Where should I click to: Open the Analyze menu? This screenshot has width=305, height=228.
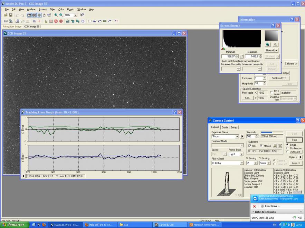(x=31, y=9)
